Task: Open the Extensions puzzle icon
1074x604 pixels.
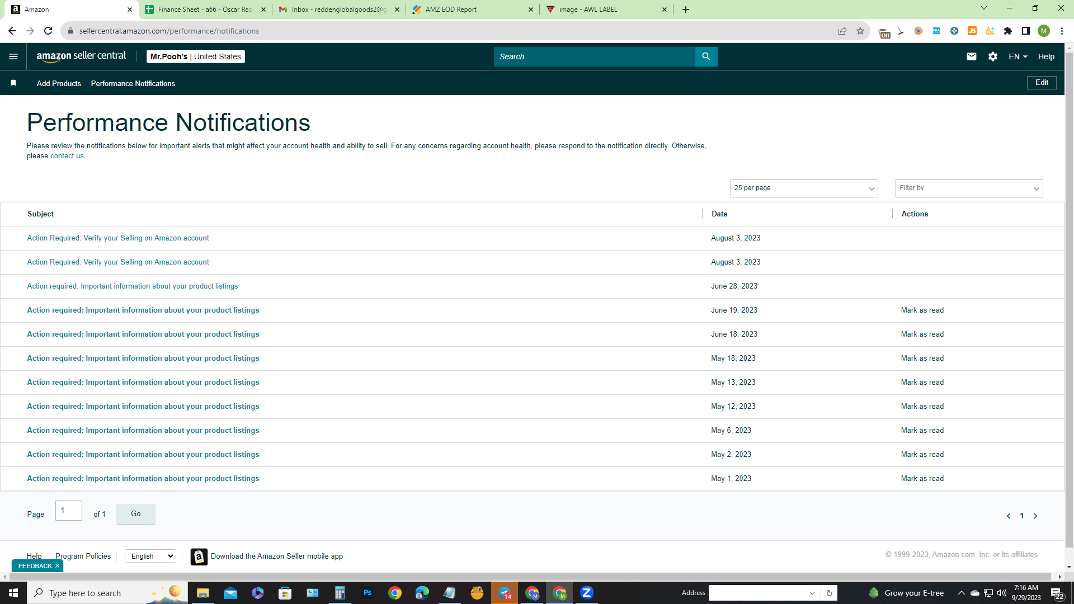Action: tap(1008, 31)
